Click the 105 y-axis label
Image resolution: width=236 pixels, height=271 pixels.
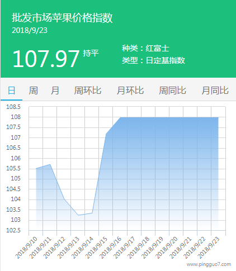16,179
